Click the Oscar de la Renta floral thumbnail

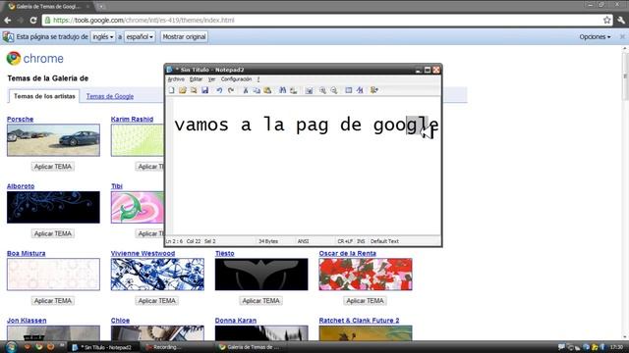[366, 275]
